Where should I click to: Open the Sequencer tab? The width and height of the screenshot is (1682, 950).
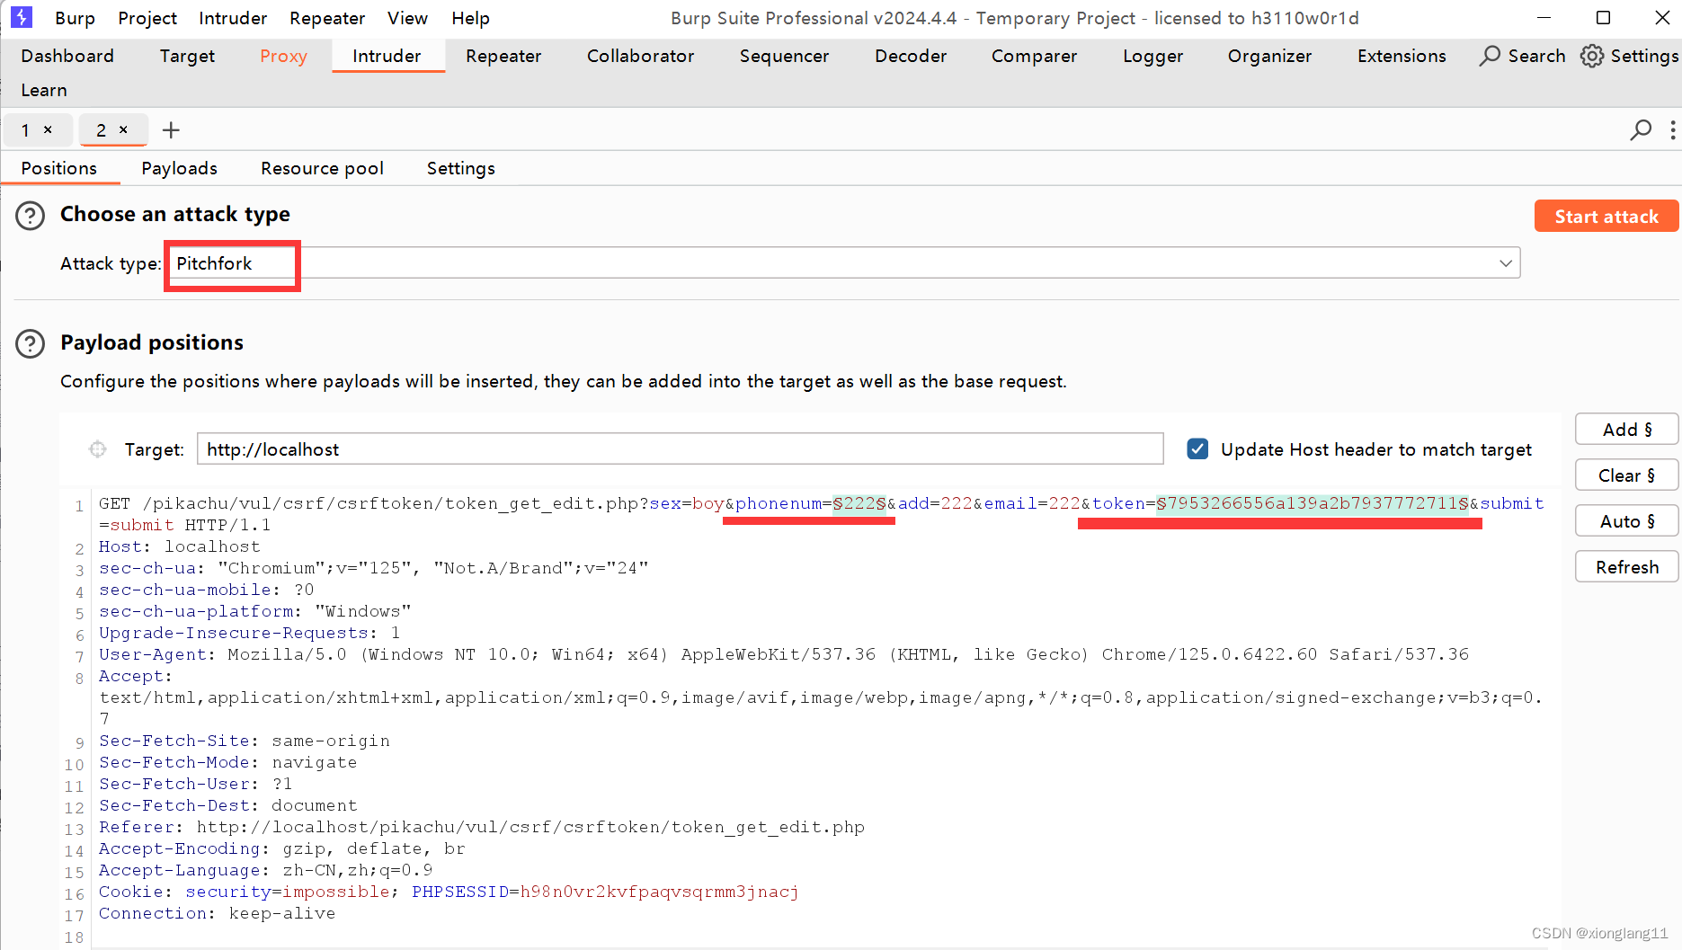(784, 56)
